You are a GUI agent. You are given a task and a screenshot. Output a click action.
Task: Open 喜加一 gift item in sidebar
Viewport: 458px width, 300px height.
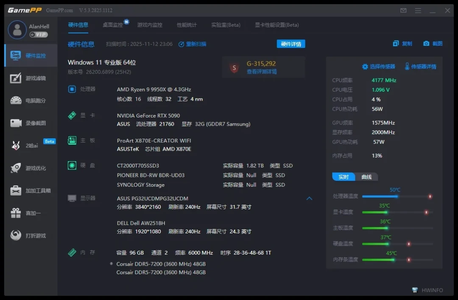pos(31,213)
